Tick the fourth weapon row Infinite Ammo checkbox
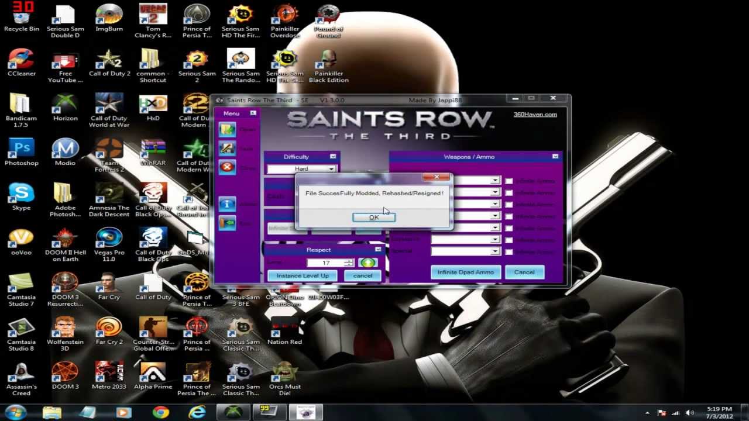 (x=509, y=216)
